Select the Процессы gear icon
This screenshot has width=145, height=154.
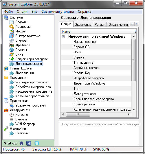12,27
